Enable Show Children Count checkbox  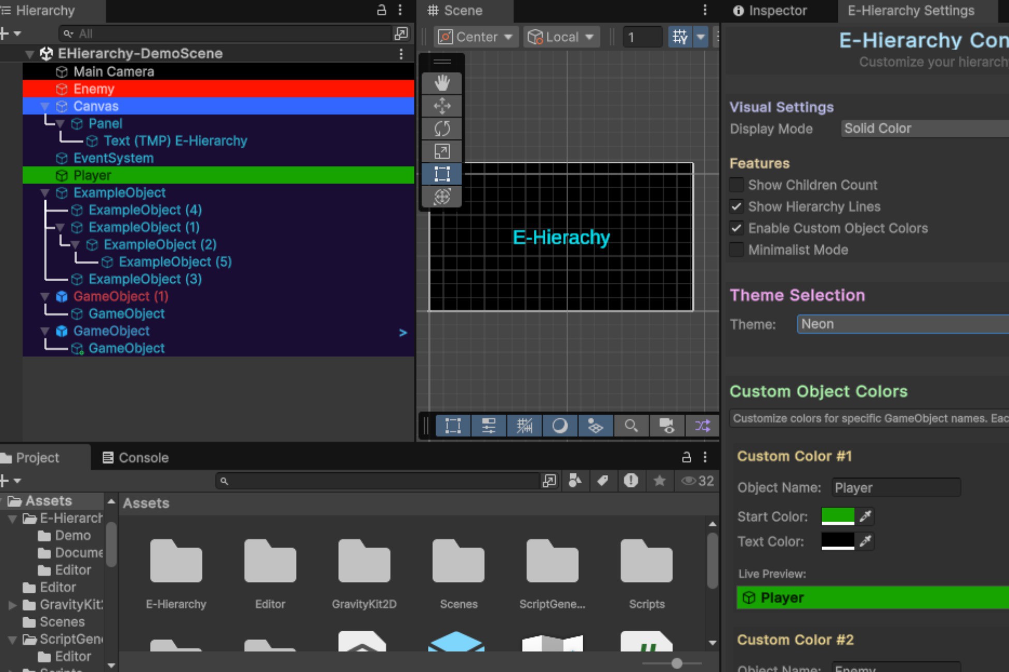[736, 185]
